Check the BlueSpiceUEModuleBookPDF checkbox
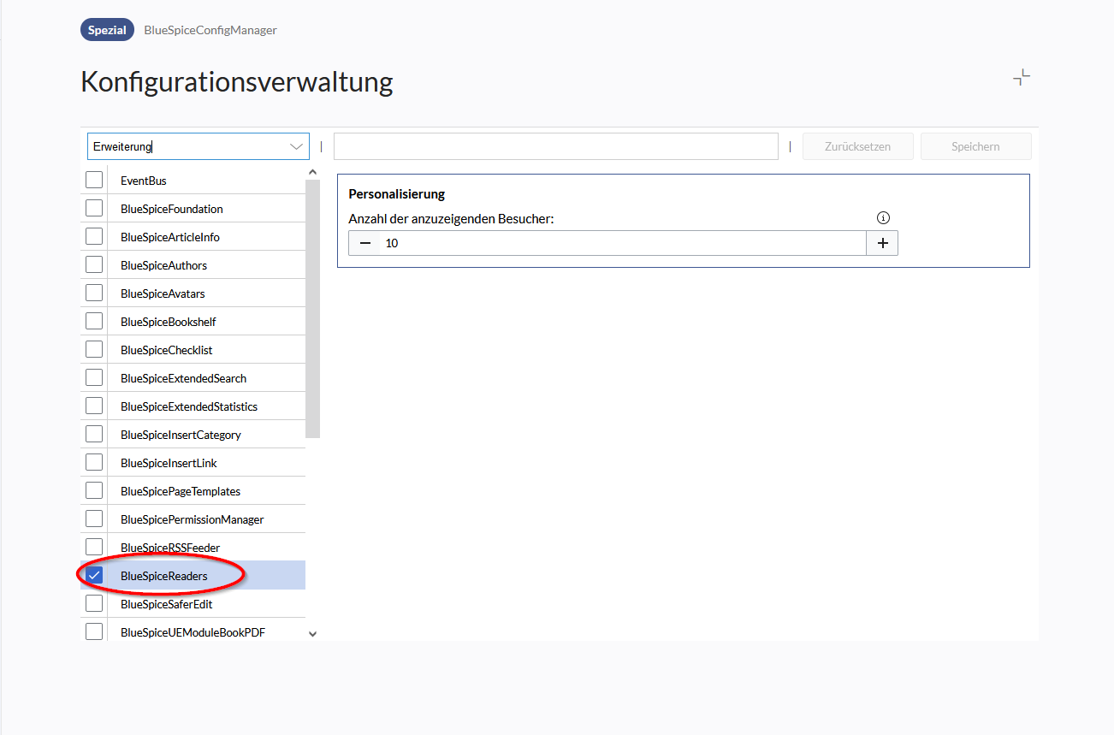The width and height of the screenshot is (1114, 735). [x=94, y=632]
